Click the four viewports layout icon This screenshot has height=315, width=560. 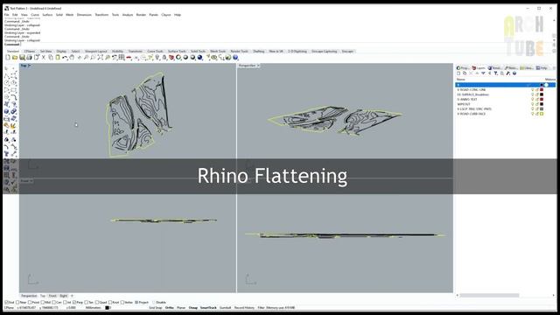[122, 57]
